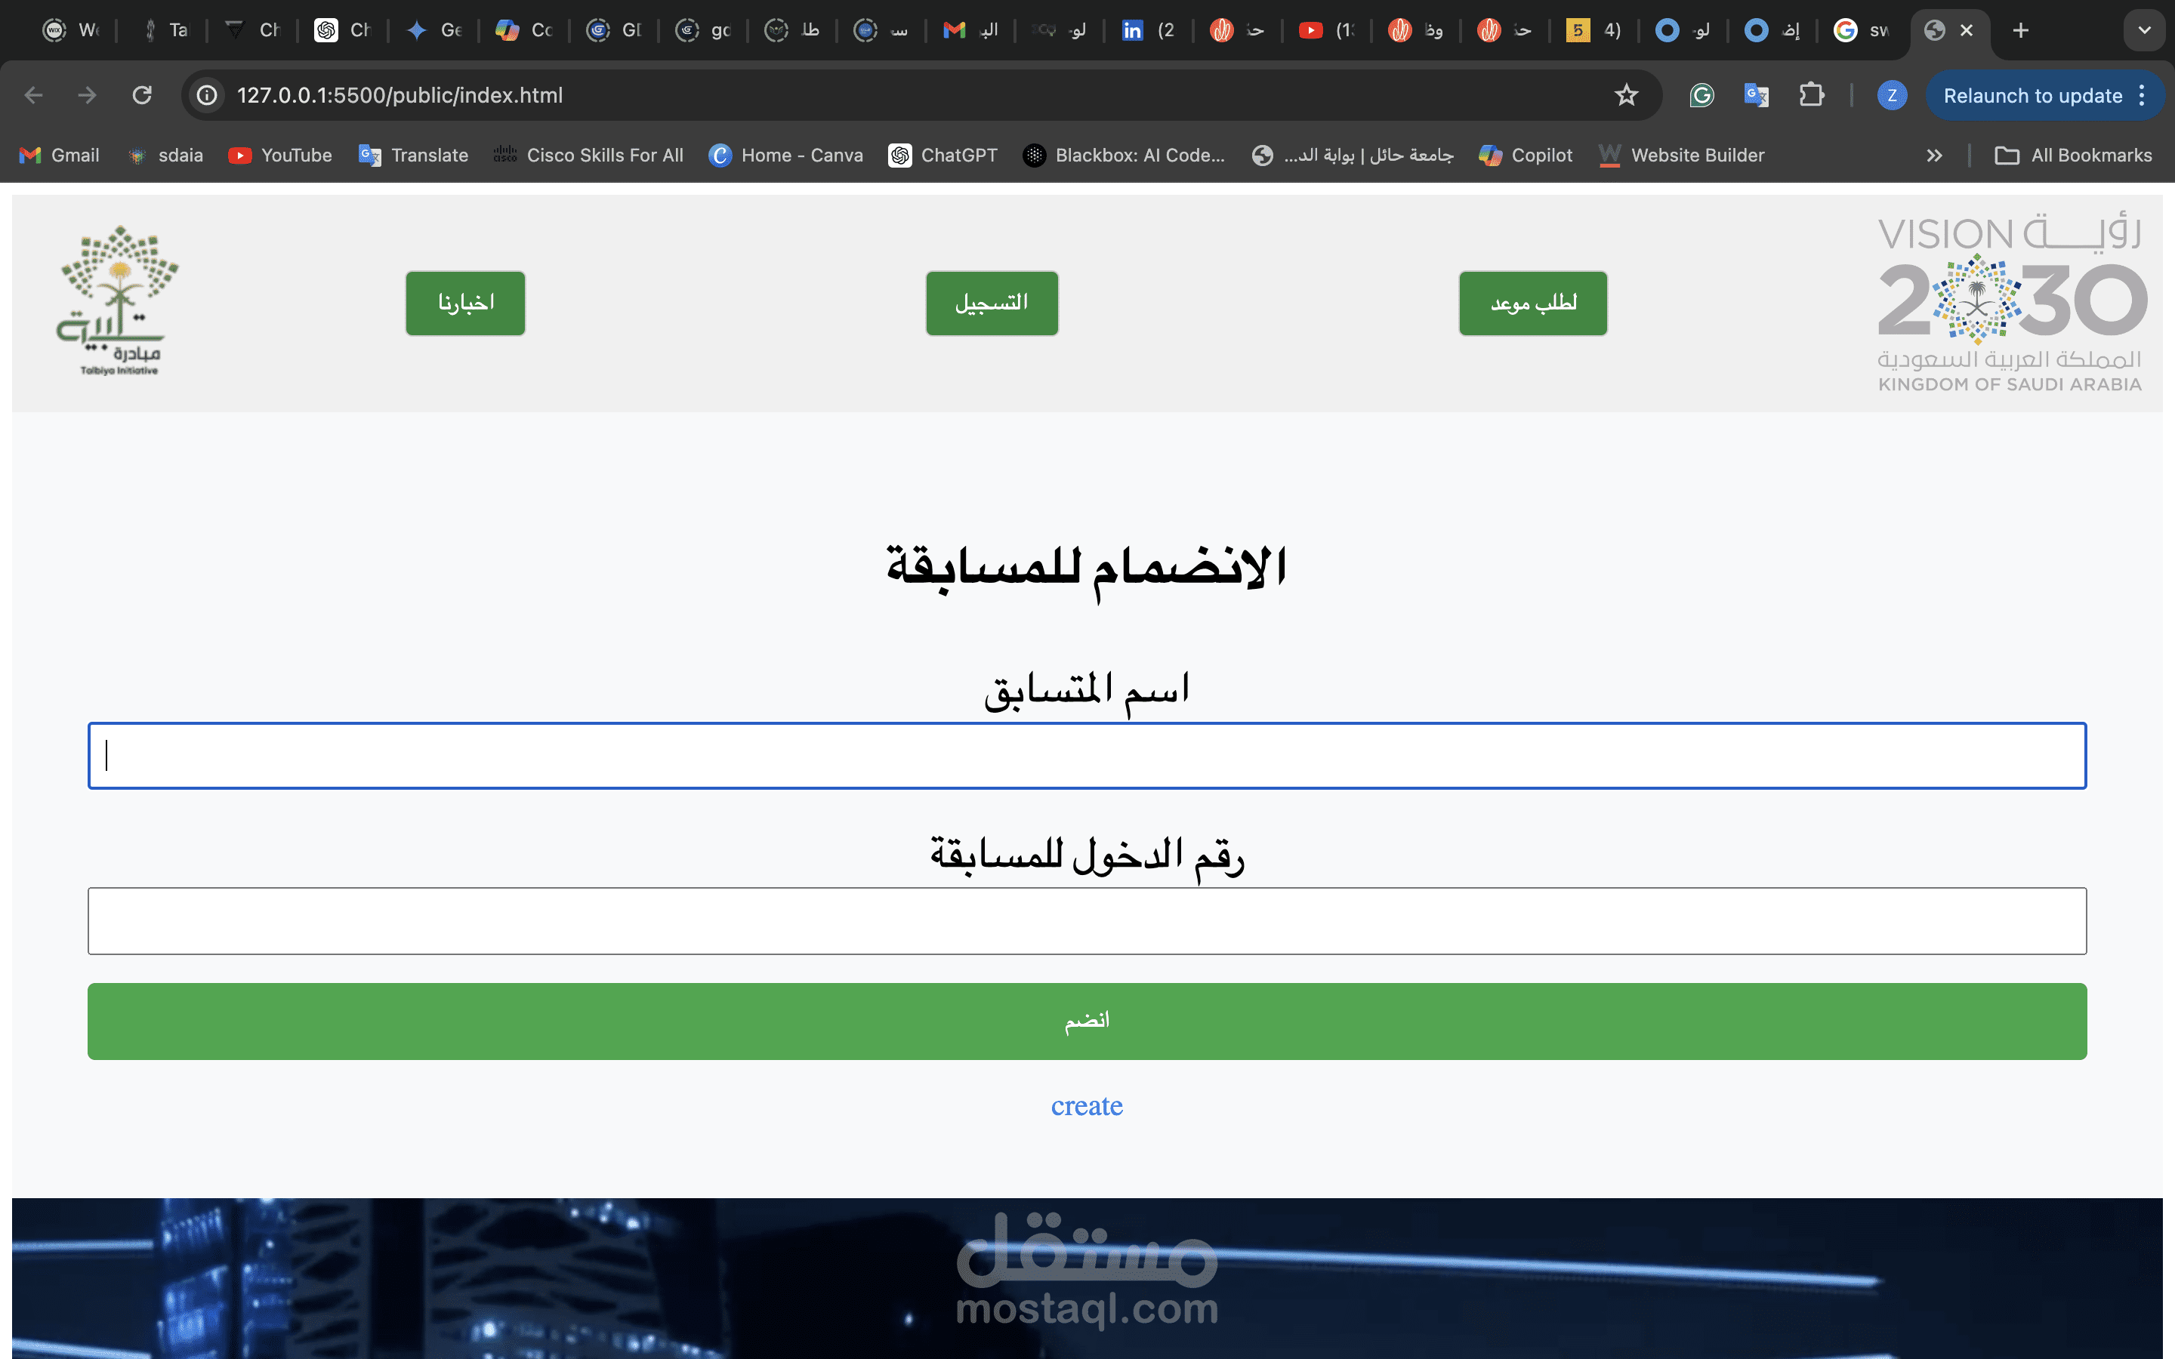Switch to the Gmail tab

pos(970,30)
